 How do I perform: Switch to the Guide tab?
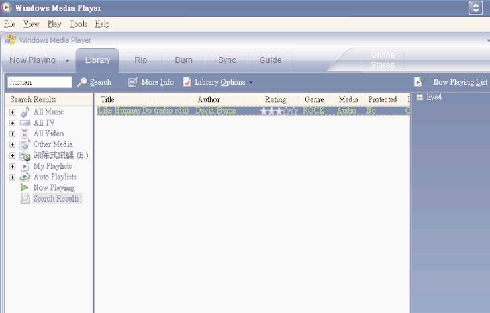point(271,60)
